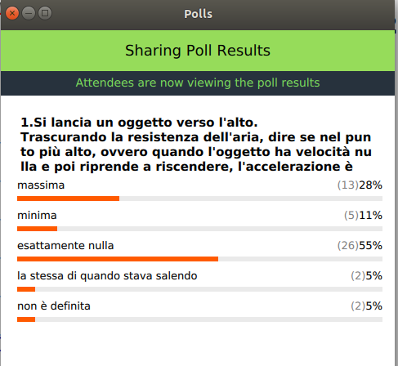Click the minima orange progress bar
This screenshot has height=366, width=398.
(37, 229)
